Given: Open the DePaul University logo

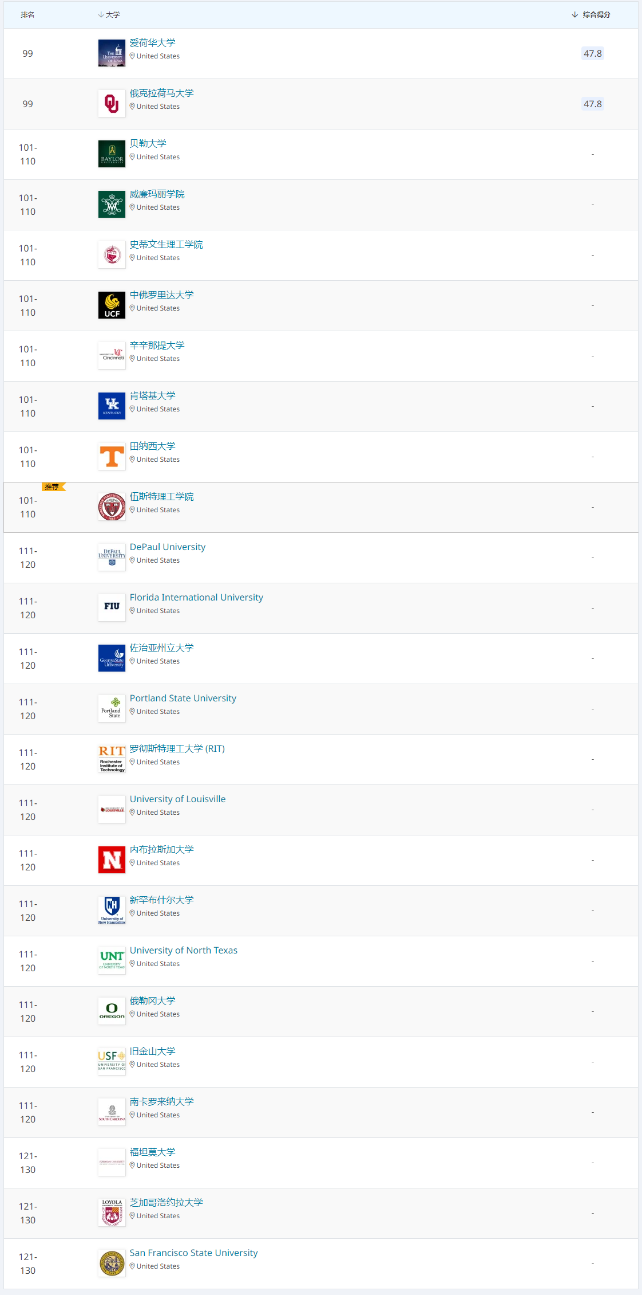Looking at the screenshot, I should [112, 558].
